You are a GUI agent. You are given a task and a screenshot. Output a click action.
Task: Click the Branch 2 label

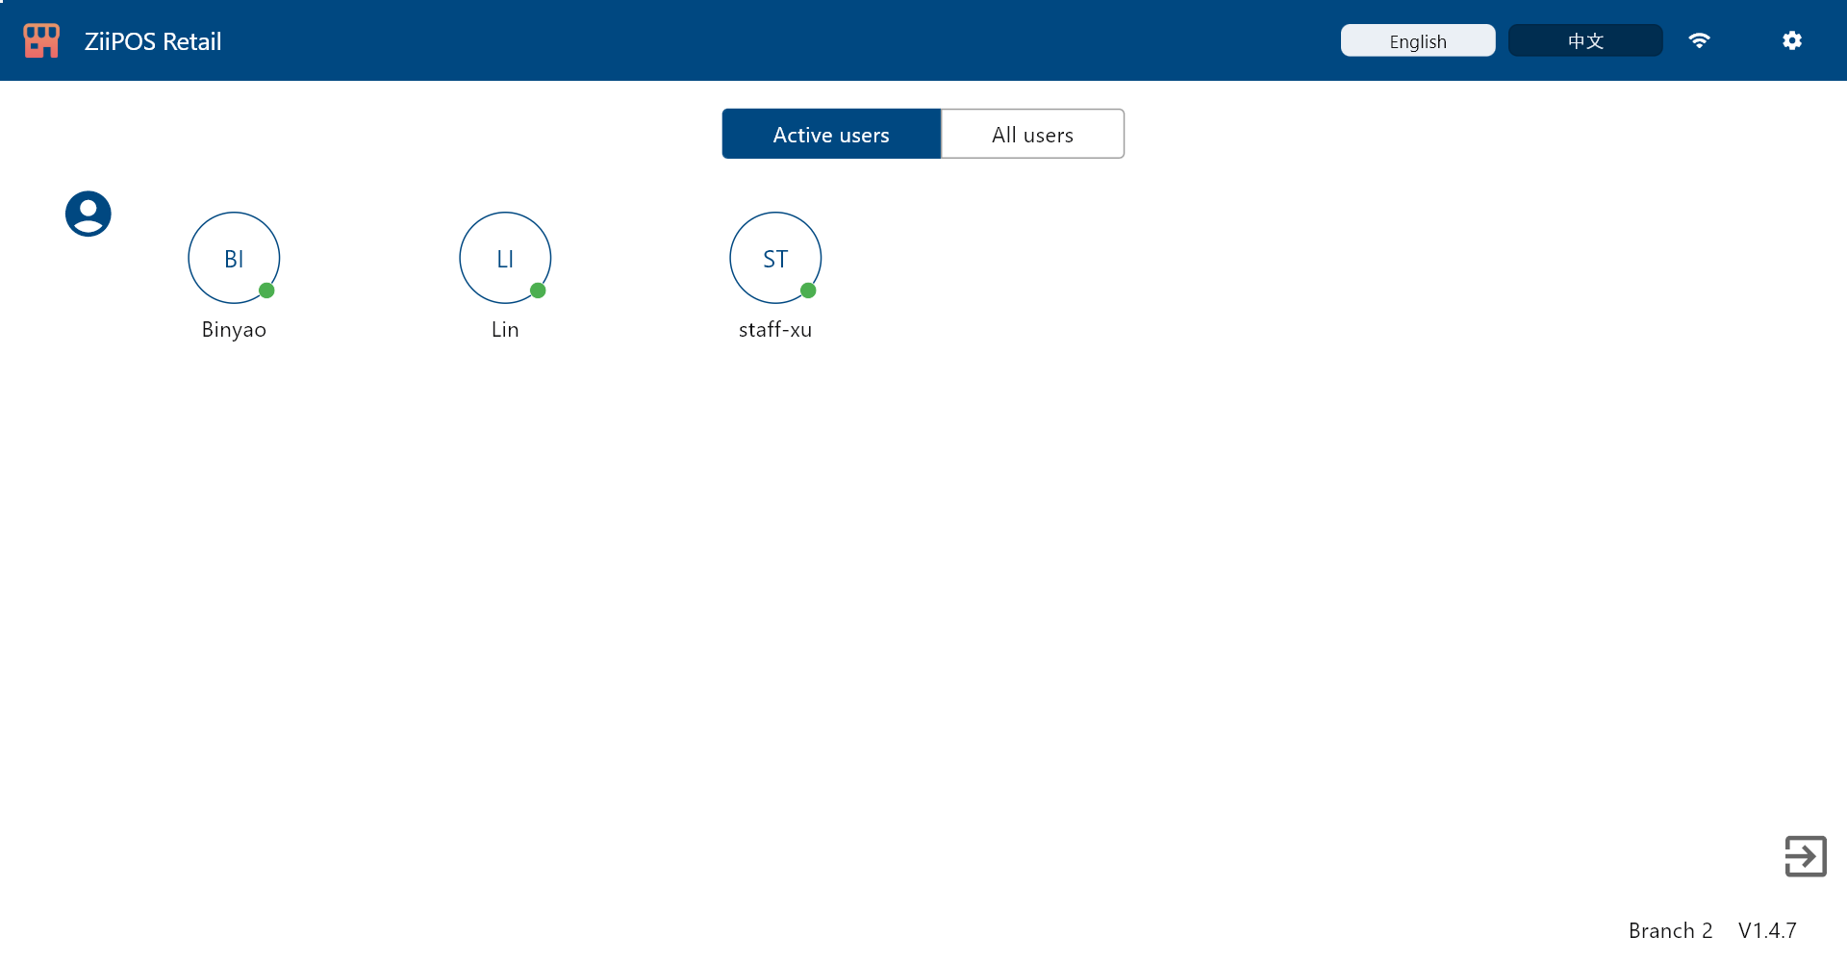coord(1670,930)
